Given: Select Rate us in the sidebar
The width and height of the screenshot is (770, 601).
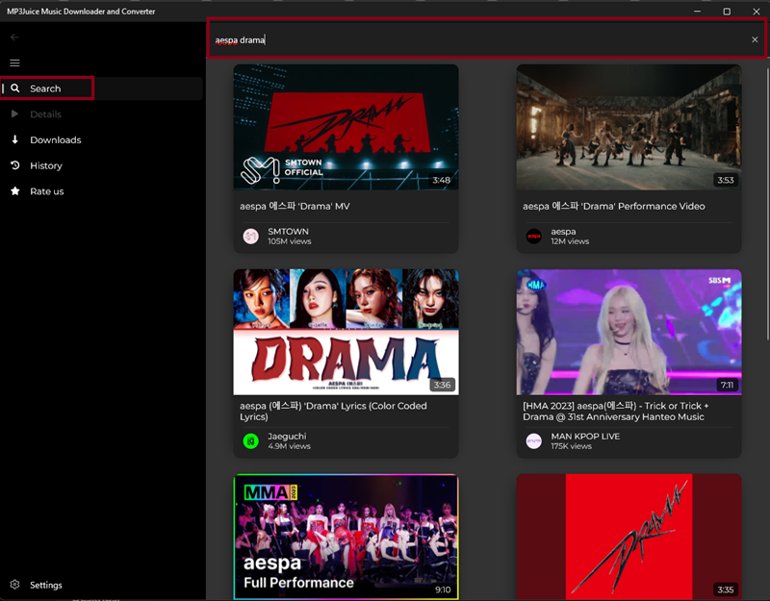Looking at the screenshot, I should pos(102,190).
